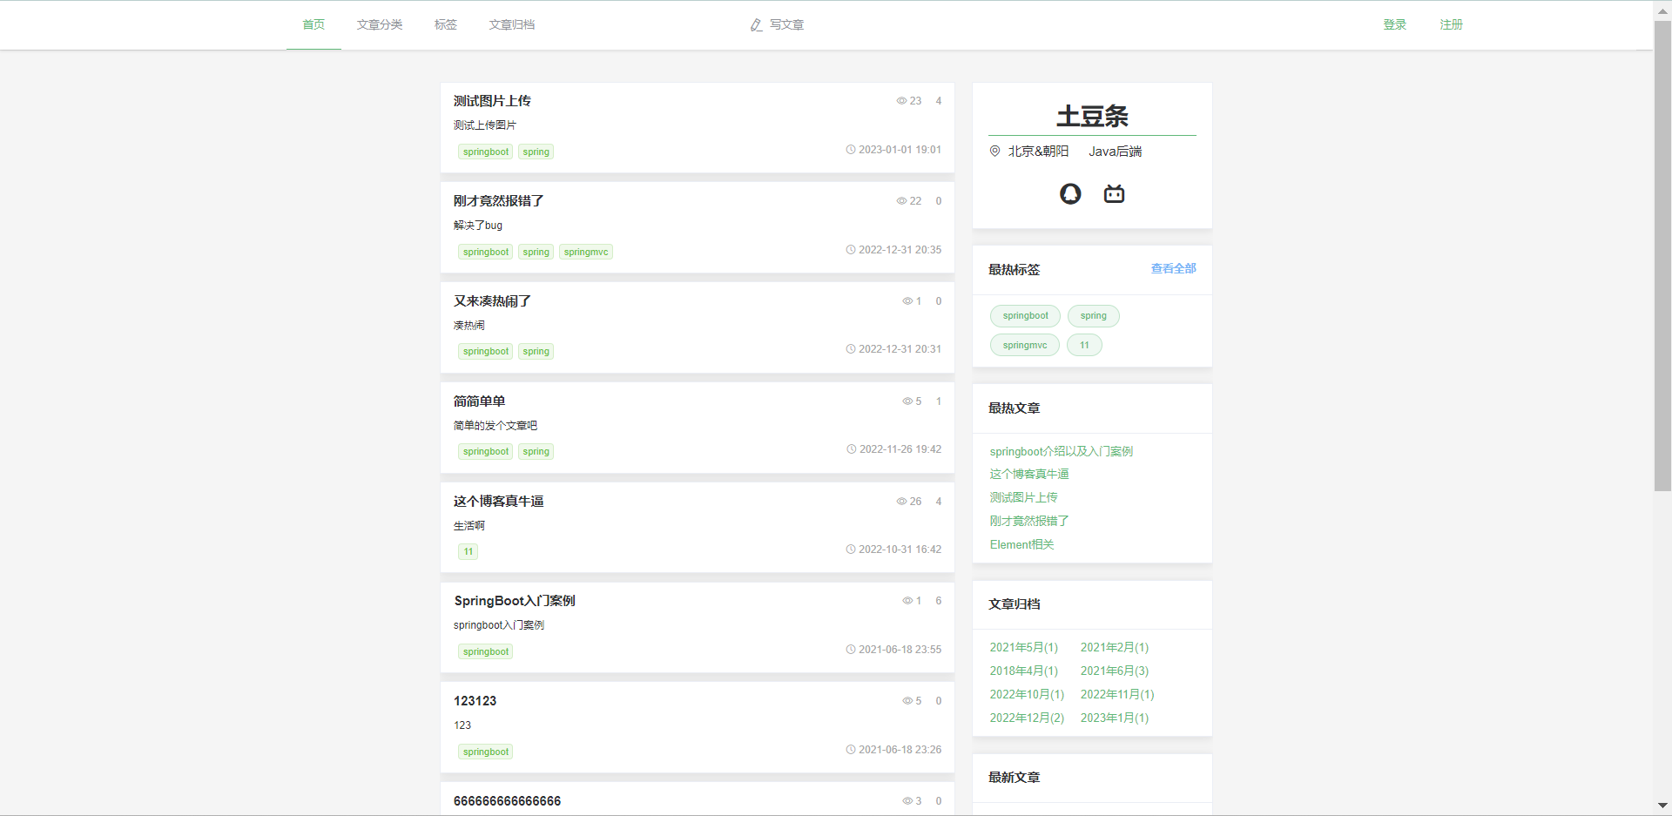
Task: Click the page's vertical scrollbar thumb
Action: (x=1662, y=256)
